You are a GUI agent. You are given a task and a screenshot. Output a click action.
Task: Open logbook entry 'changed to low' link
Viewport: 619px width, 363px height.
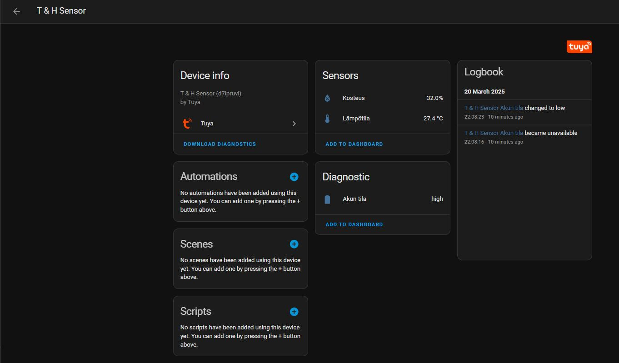(494, 108)
